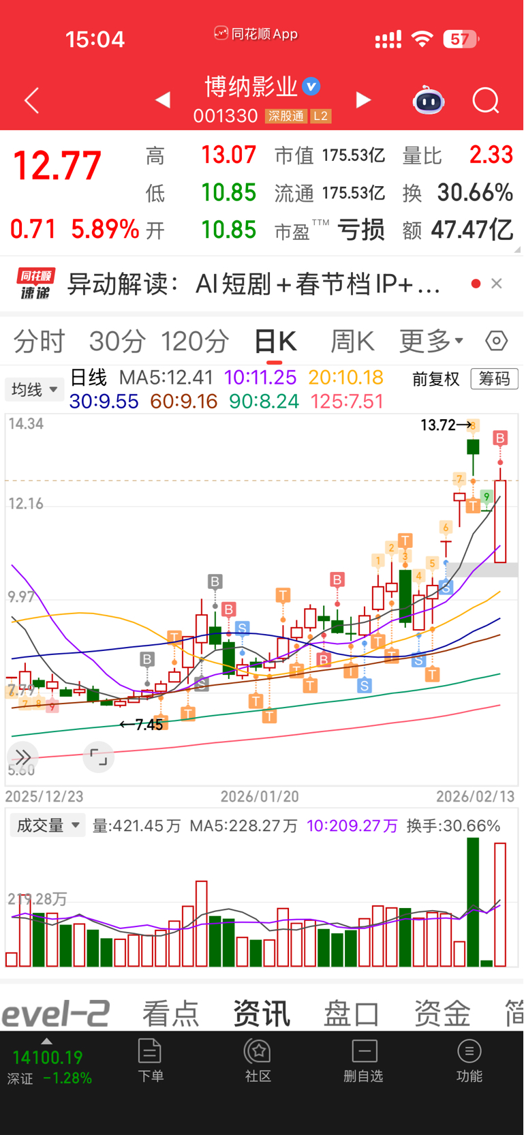
Task: Switch to 30分 chart tab
Action: [117, 341]
